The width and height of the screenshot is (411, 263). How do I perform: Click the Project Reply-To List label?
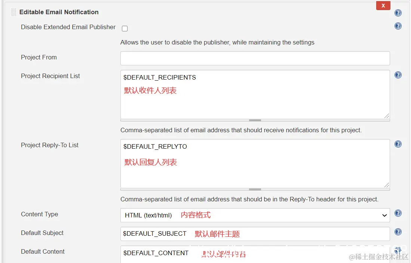(x=49, y=145)
